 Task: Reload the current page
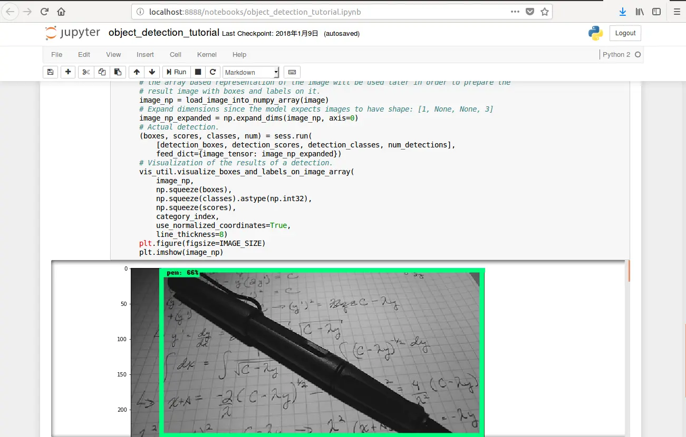pyautogui.click(x=45, y=12)
